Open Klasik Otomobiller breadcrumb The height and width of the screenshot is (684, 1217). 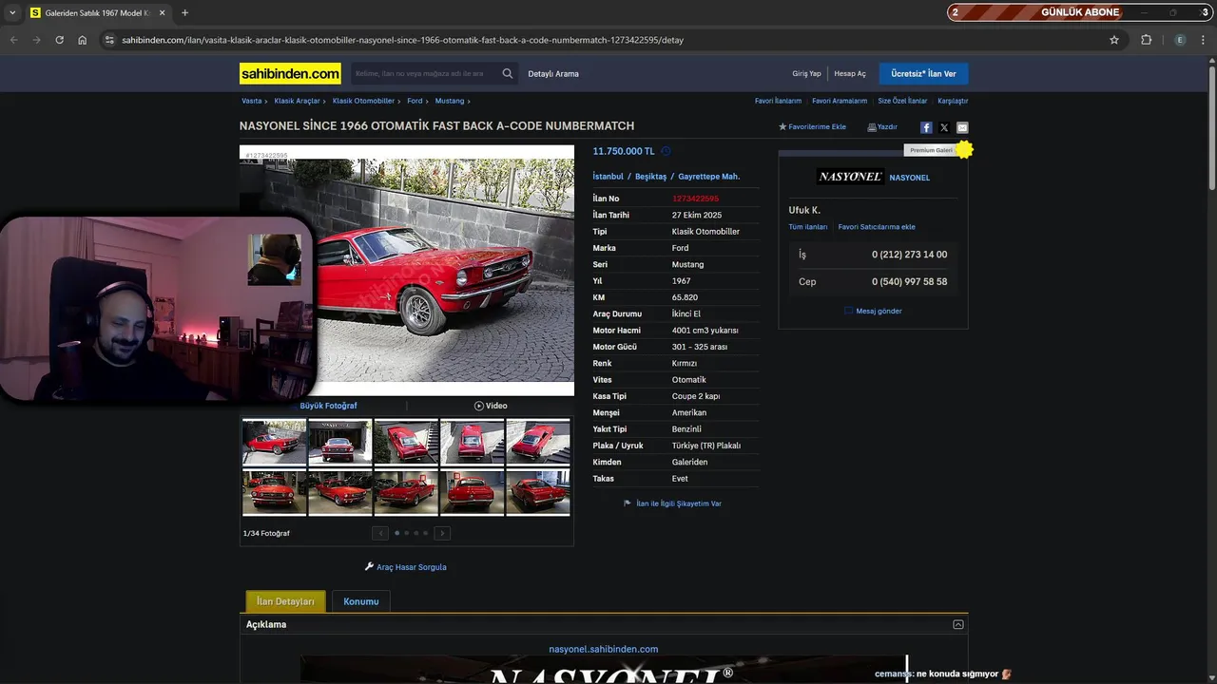[363, 101]
